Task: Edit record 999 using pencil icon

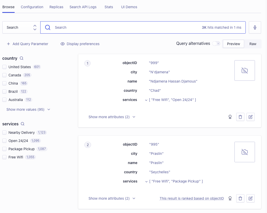Action: 251,117
